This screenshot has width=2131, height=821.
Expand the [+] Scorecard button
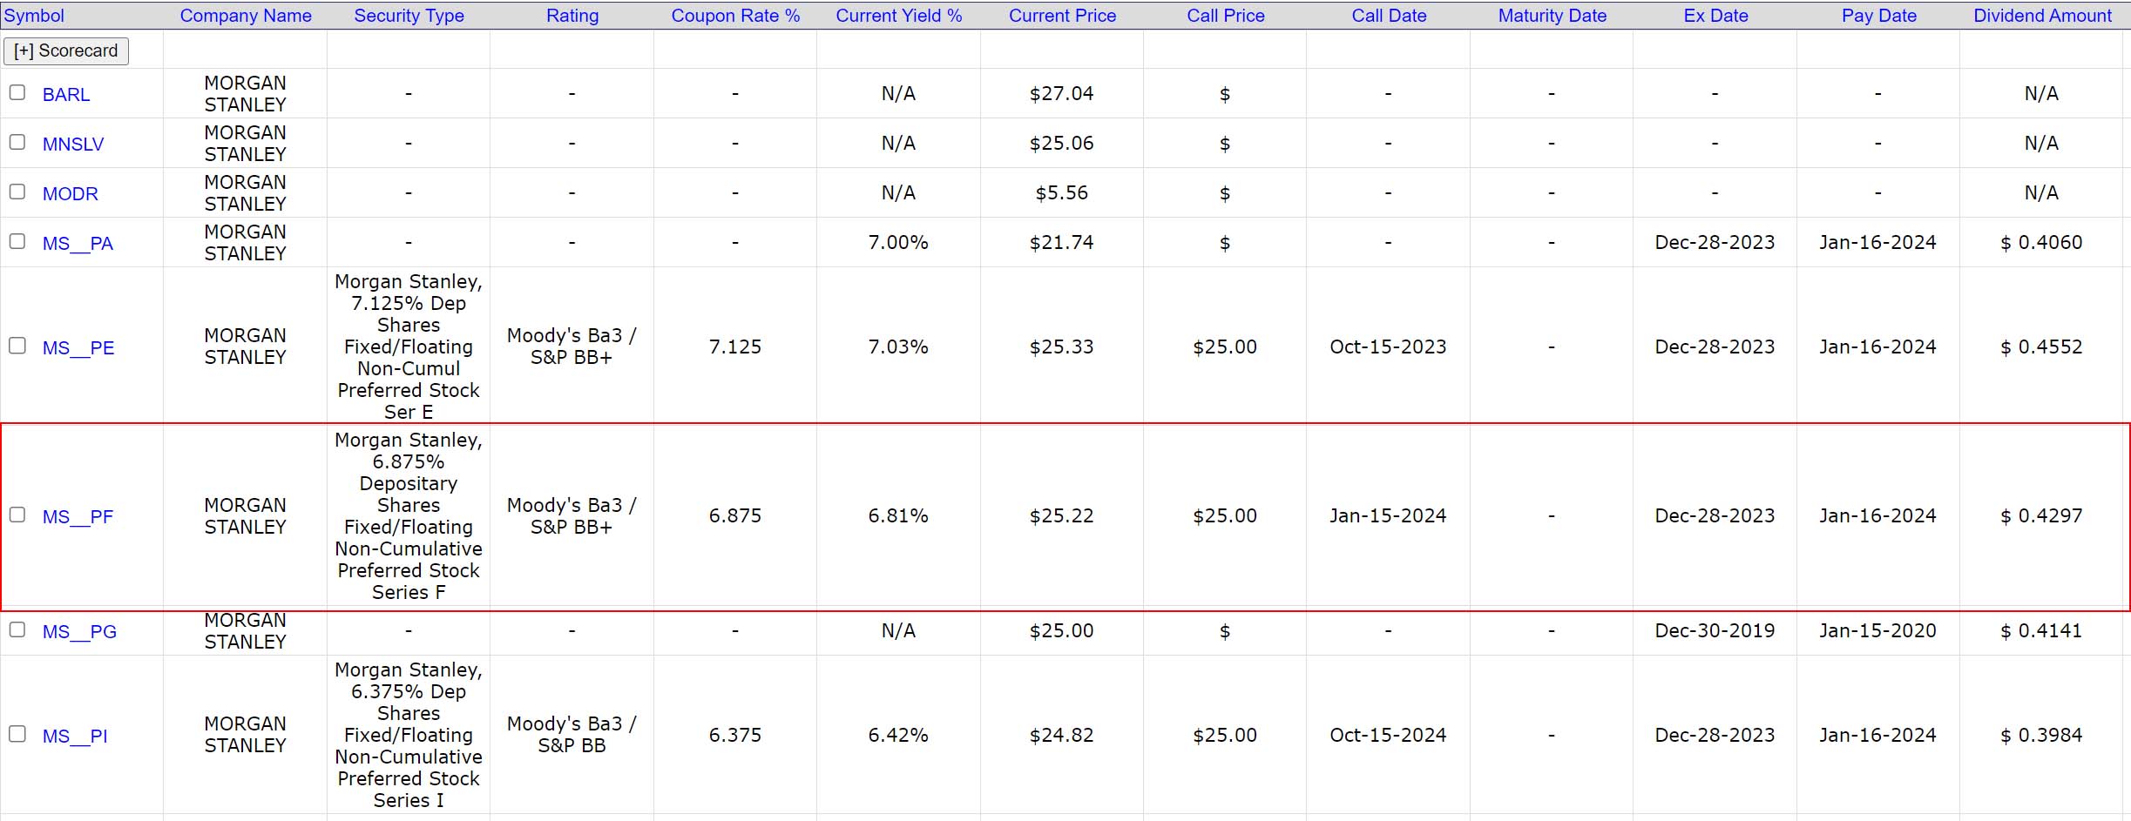click(66, 50)
